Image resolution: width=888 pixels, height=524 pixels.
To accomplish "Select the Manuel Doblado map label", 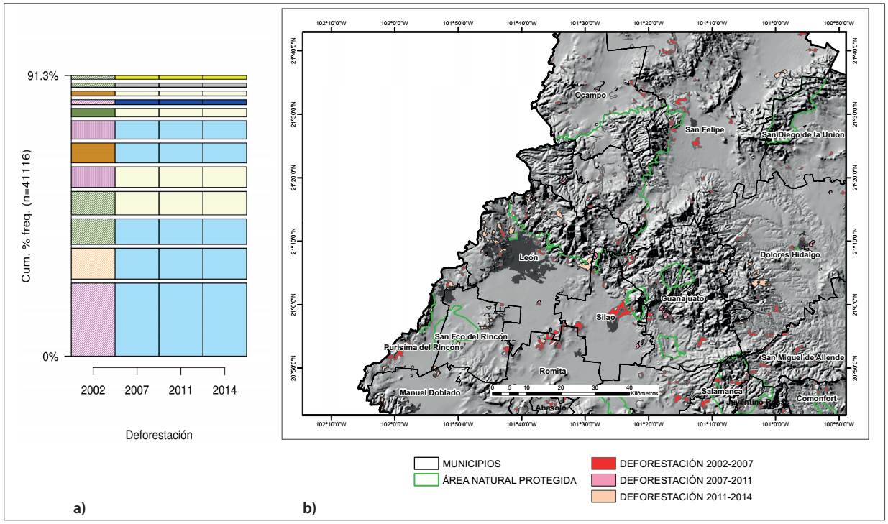I will pos(427,393).
